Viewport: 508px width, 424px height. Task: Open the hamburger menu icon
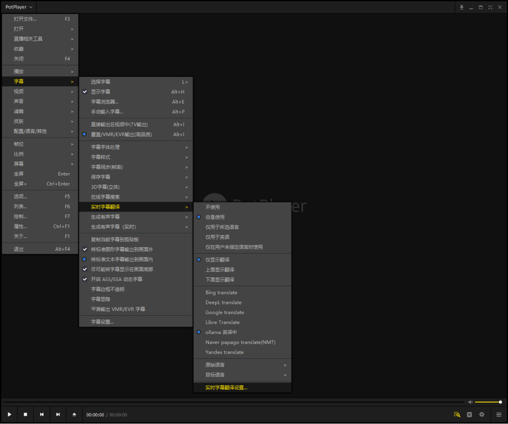499,414
